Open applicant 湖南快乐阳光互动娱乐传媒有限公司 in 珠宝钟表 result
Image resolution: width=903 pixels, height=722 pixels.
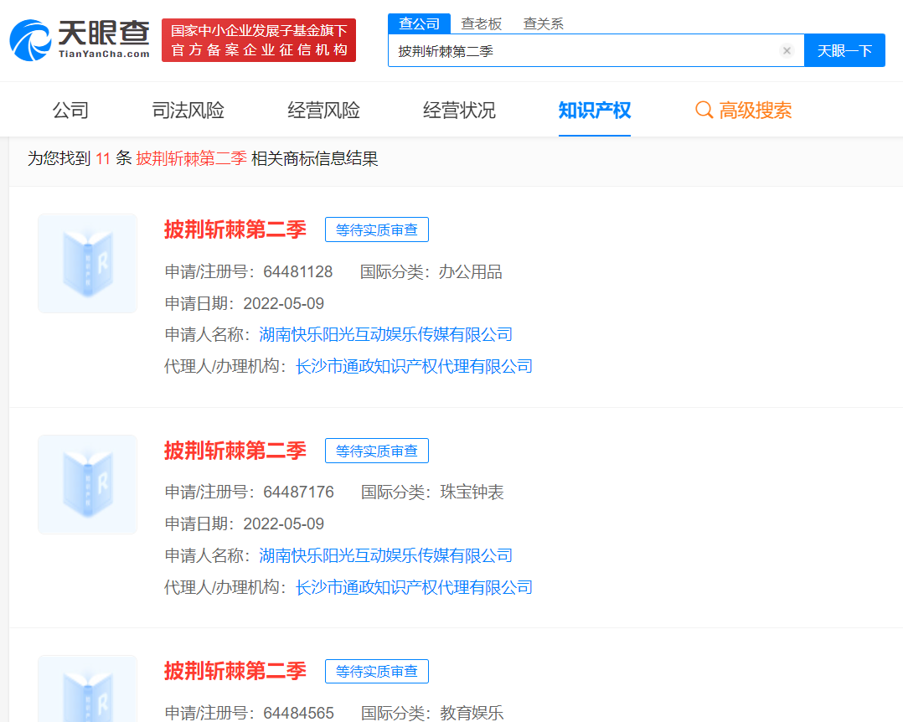pos(386,555)
